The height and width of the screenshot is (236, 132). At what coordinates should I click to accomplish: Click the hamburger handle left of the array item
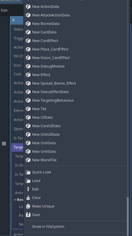tap(4, 144)
